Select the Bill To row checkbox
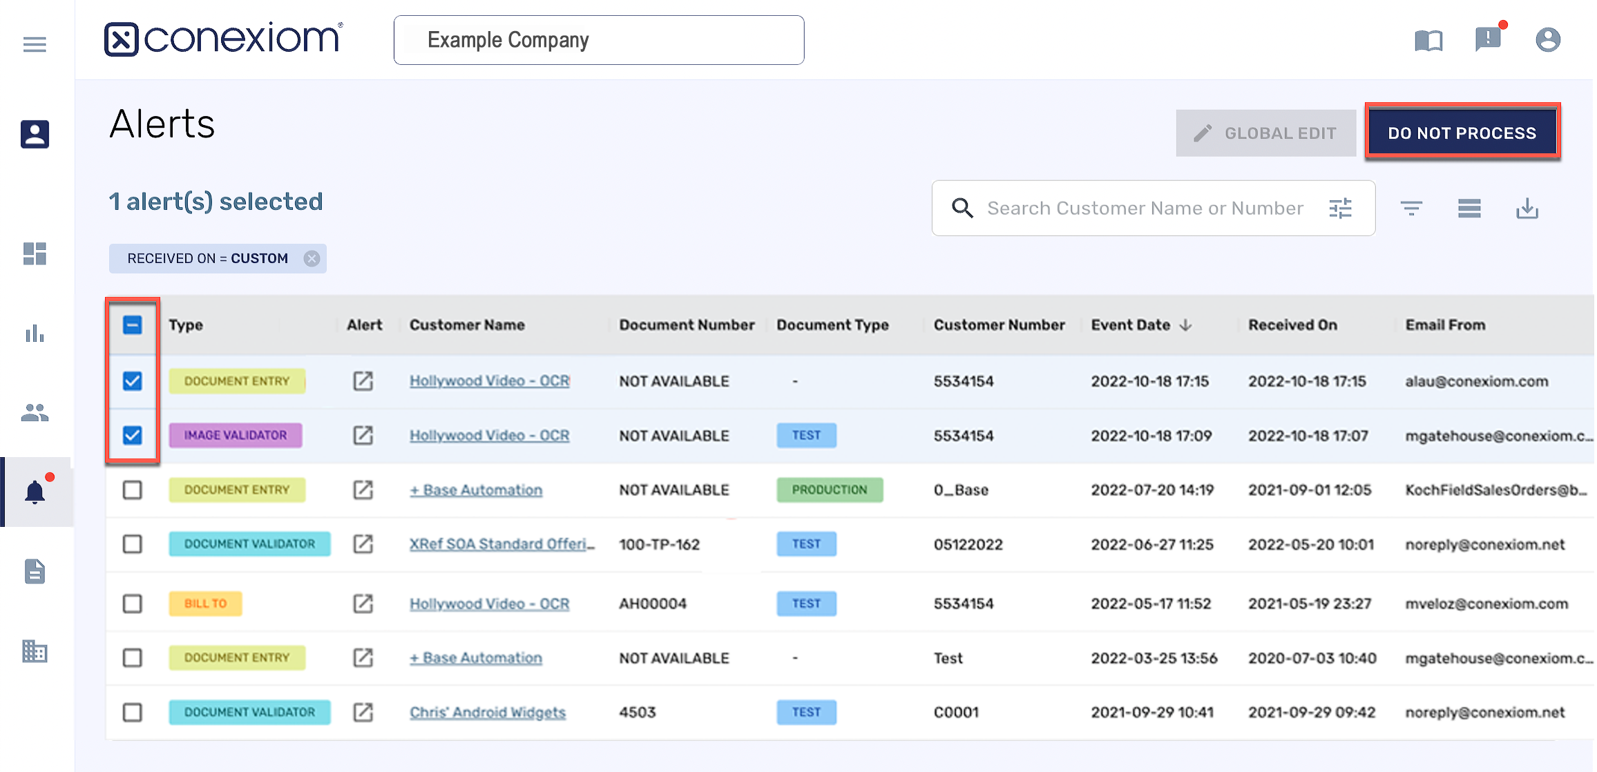 (x=132, y=604)
